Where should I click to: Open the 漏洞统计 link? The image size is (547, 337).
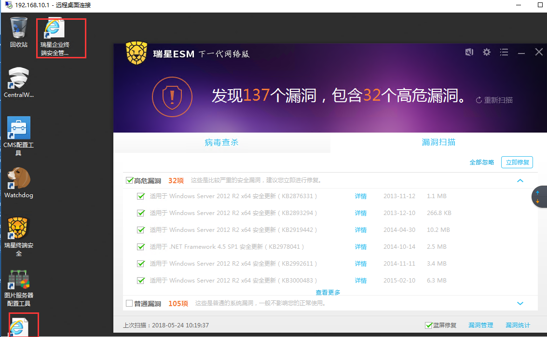[518, 325]
